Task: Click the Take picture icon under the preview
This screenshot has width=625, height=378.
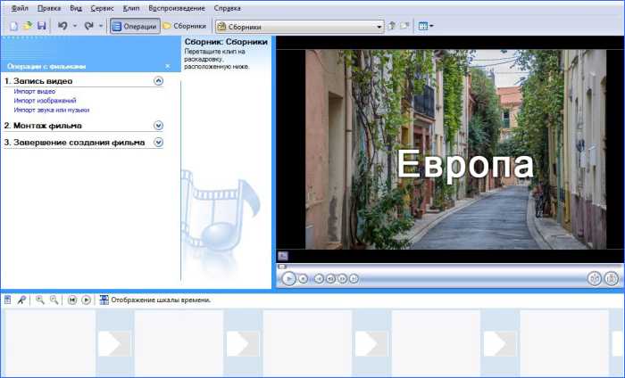Action: [x=611, y=278]
